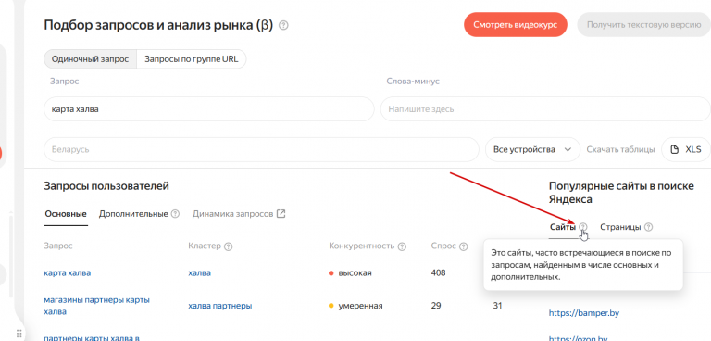This screenshot has width=711, height=341.
Task: Click the Спрос column header
Action: [x=443, y=246]
